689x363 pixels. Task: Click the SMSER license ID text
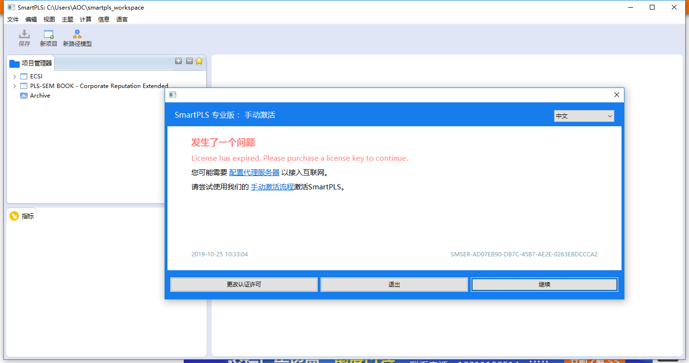(524, 254)
